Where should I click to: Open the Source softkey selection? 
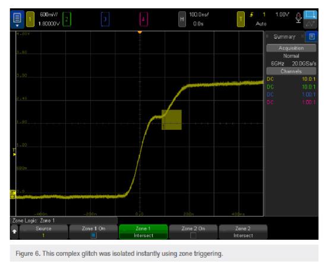click(43, 232)
